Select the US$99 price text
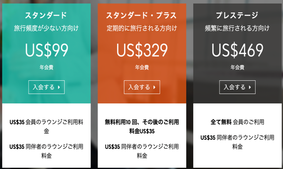Image resolution: width=283 pixels, height=169 pixels. tap(47, 51)
